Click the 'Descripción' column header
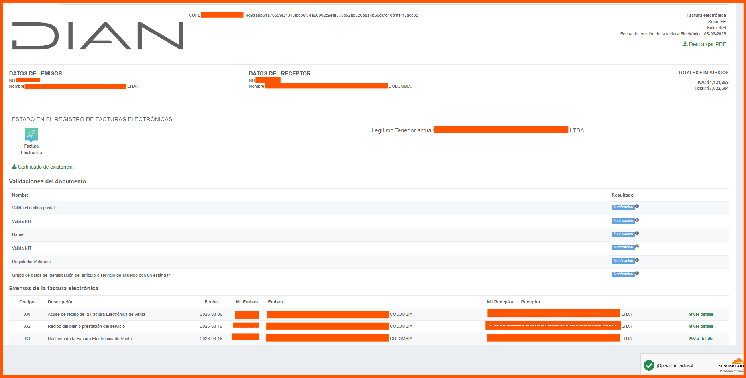Image resolution: width=746 pixels, height=378 pixels. pos(61,302)
